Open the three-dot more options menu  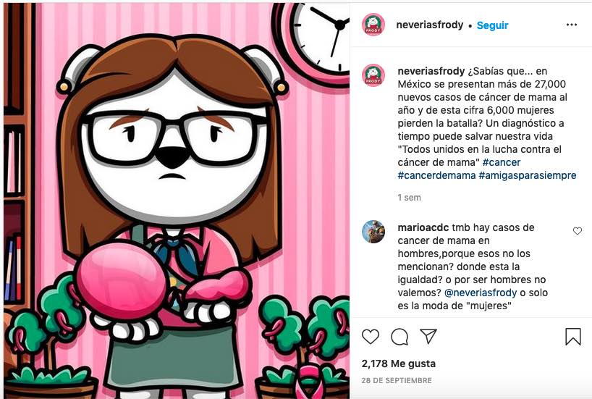click(572, 25)
